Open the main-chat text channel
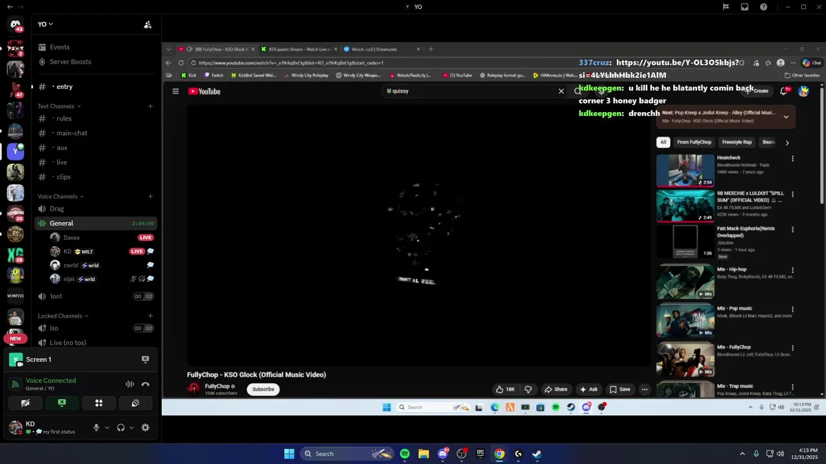This screenshot has height=464, width=826. click(97, 133)
